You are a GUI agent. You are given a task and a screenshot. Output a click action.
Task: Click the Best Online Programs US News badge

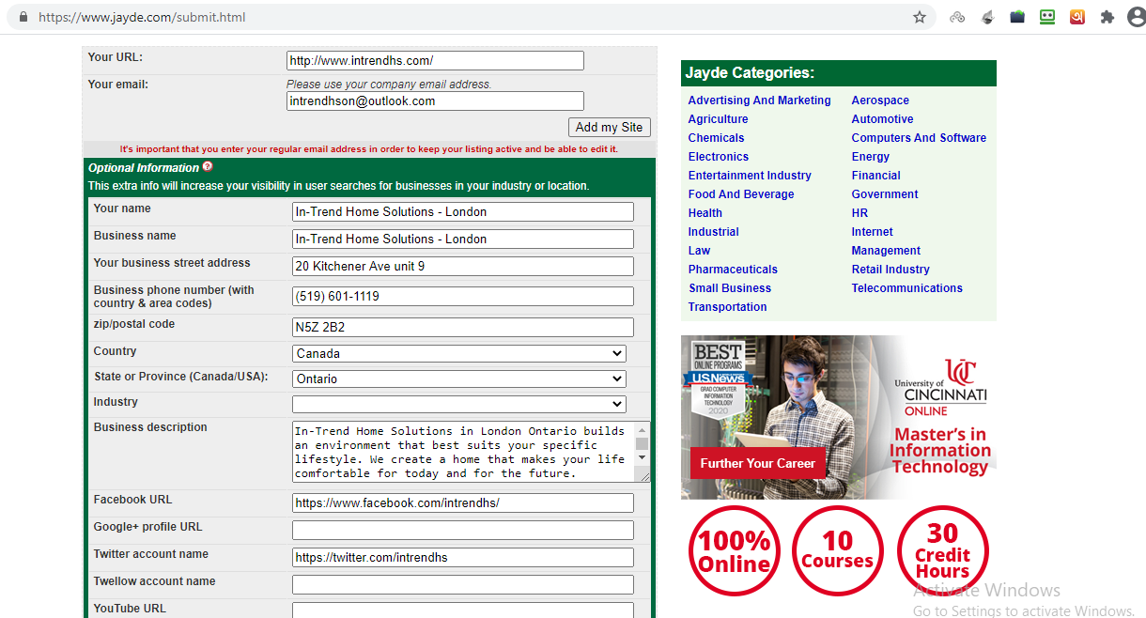(x=719, y=379)
